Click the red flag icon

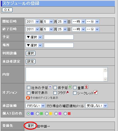tap(67, 92)
